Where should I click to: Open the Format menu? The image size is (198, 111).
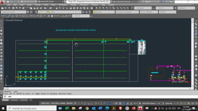(38, 5)
